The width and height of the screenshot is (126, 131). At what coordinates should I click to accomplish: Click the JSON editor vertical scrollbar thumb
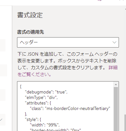(116, 109)
